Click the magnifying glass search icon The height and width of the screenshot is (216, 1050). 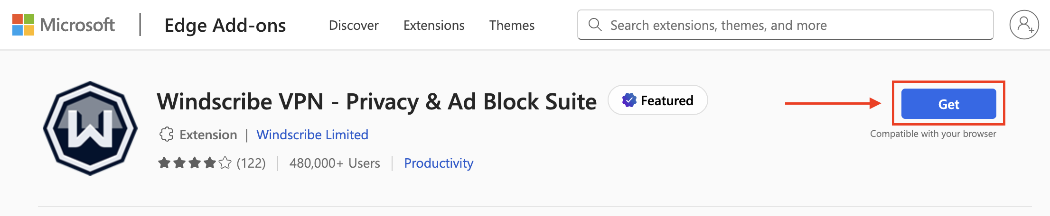pyautogui.click(x=595, y=25)
